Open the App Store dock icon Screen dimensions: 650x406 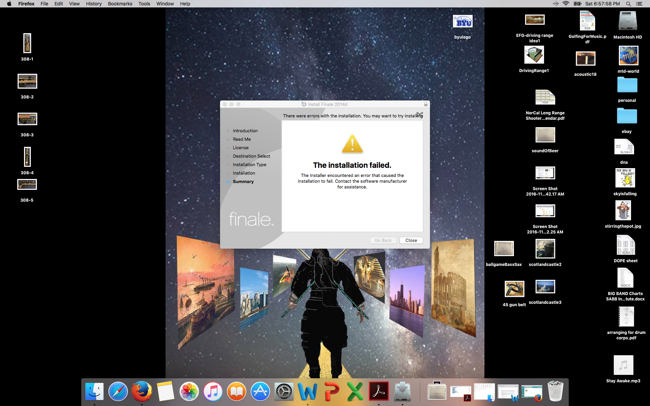260,391
